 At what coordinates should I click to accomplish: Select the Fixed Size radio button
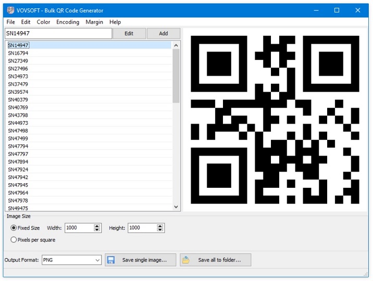coord(14,228)
